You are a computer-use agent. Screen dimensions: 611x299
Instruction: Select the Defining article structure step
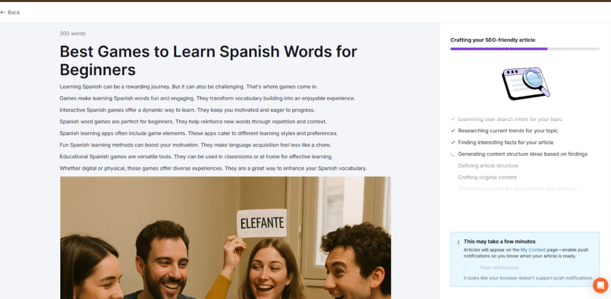(x=487, y=166)
